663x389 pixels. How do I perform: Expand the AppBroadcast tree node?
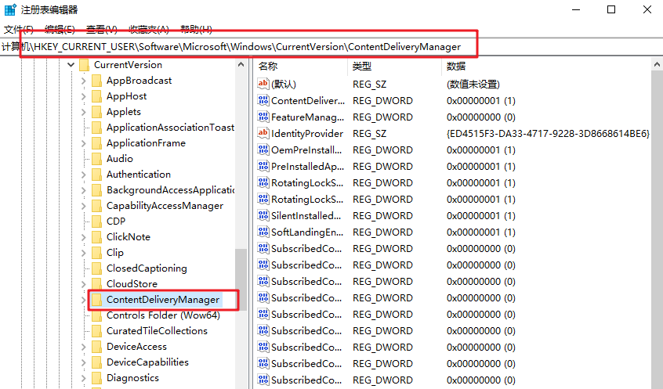(83, 81)
